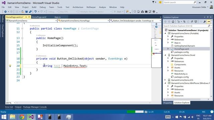Expand the HomePage.xaml tree node
Viewport: 214px width, 120px height.
tap(168, 49)
